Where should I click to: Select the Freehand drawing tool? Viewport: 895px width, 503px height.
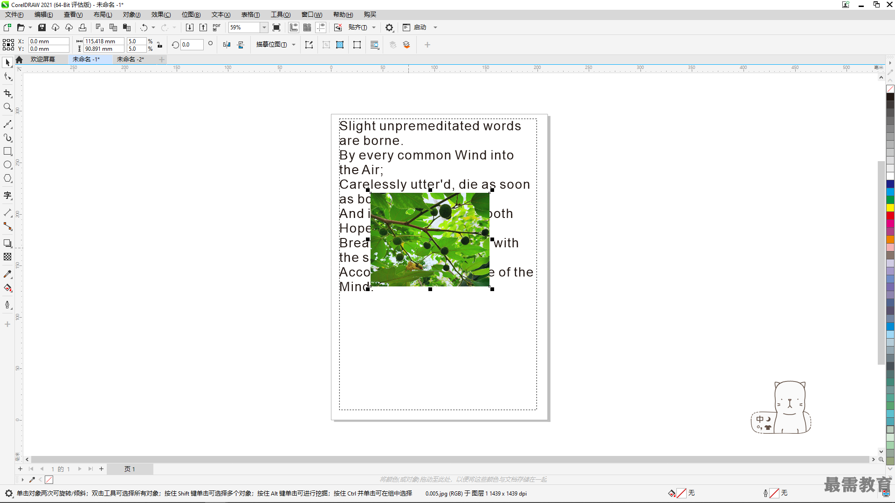point(7,124)
